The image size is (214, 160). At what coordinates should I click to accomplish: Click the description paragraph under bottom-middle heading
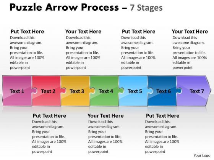105,137
